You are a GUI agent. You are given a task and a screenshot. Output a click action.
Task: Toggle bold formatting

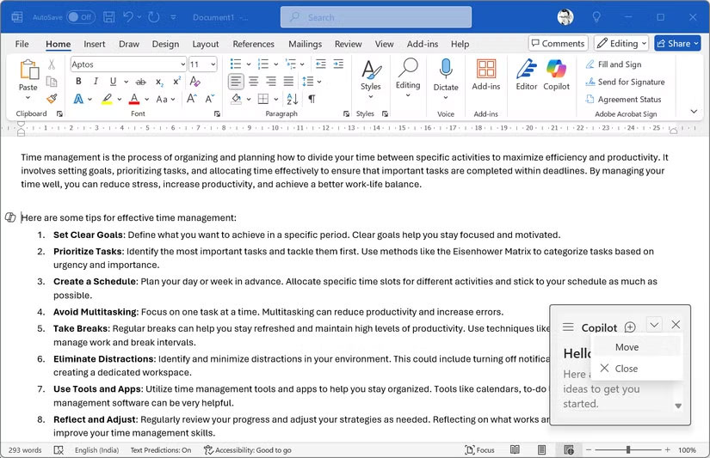coord(78,82)
